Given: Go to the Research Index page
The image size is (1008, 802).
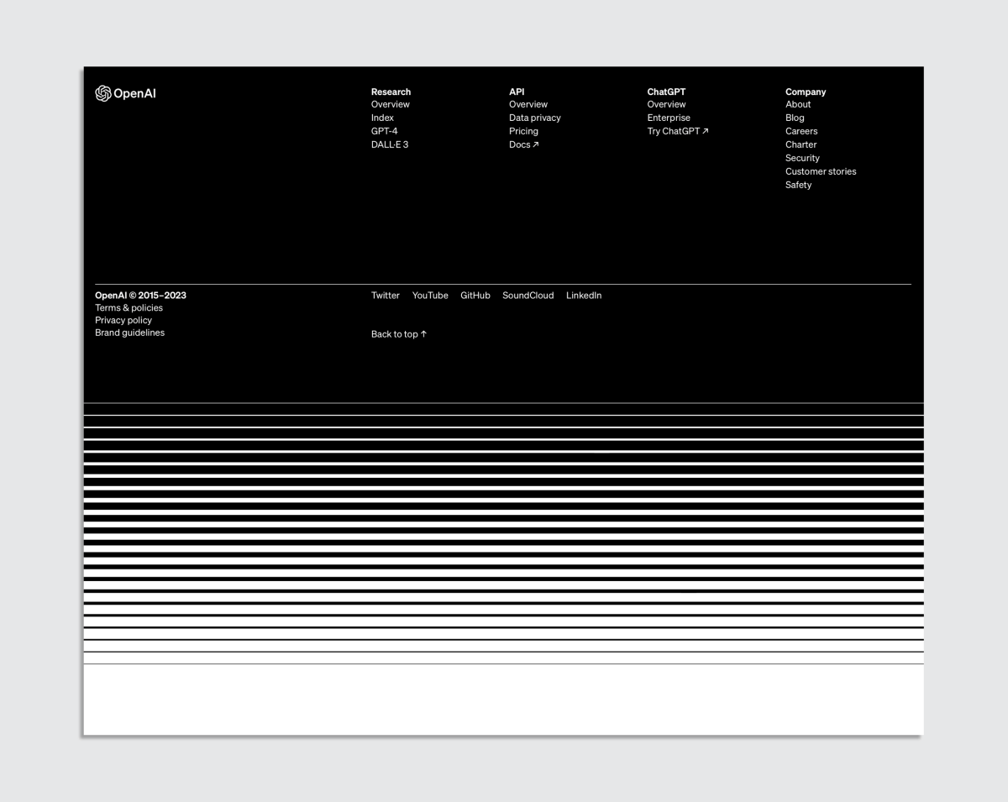Looking at the screenshot, I should tap(382, 118).
